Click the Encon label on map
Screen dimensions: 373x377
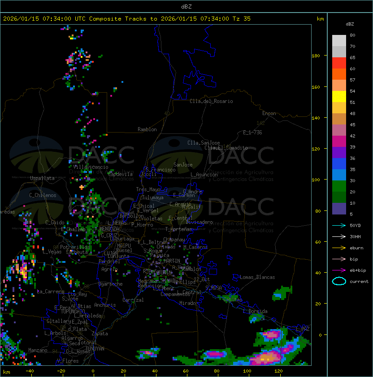pyautogui.click(x=269, y=113)
